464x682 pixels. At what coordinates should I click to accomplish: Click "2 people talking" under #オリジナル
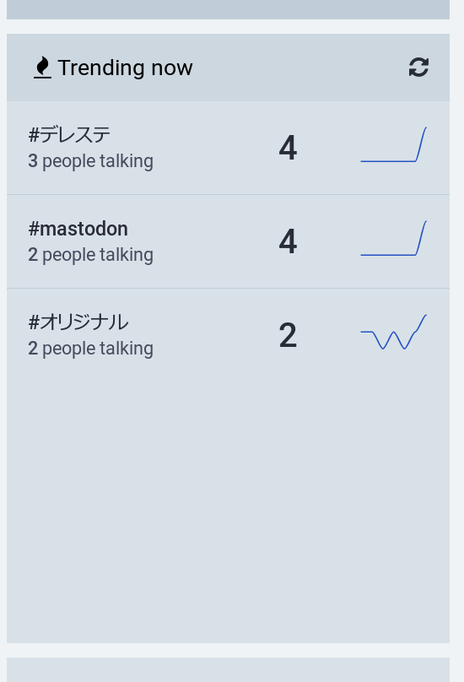coord(90,349)
